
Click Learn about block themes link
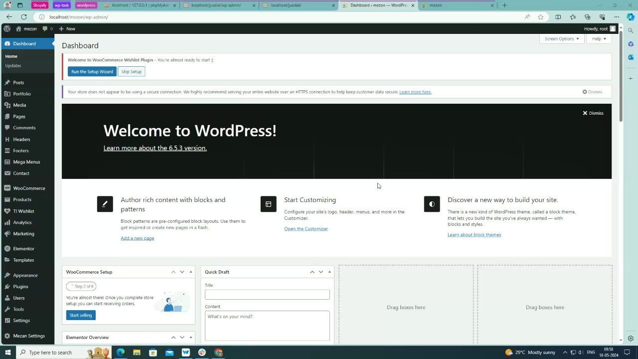tap(474, 235)
